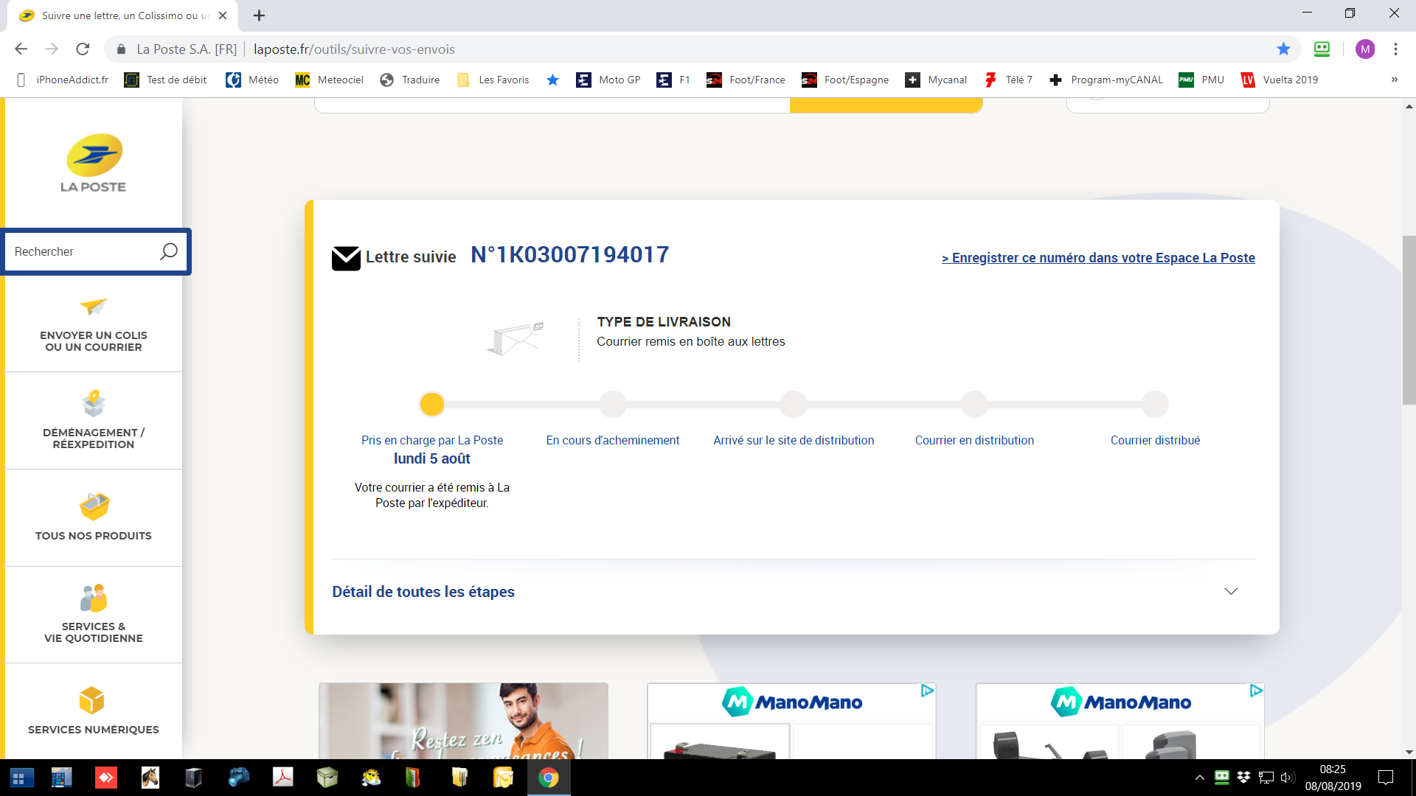Click the bookmark star in address bar
The image size is (1416, 796).
tap(1284, 49)
